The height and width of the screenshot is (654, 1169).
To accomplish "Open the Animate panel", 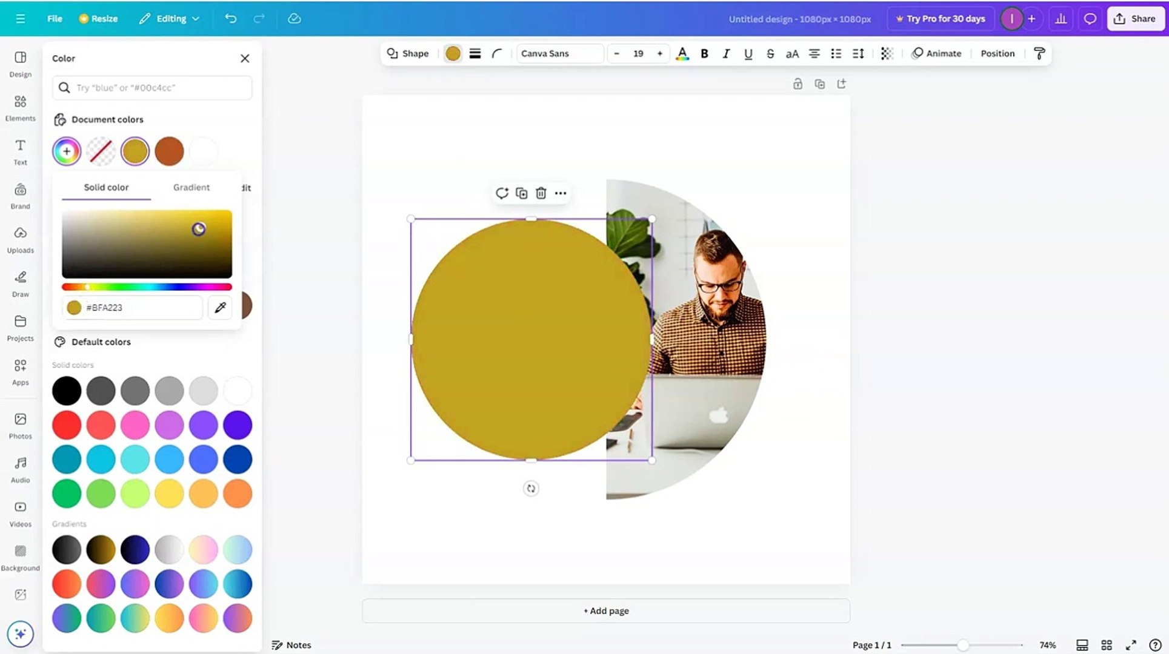I will 936,53.
